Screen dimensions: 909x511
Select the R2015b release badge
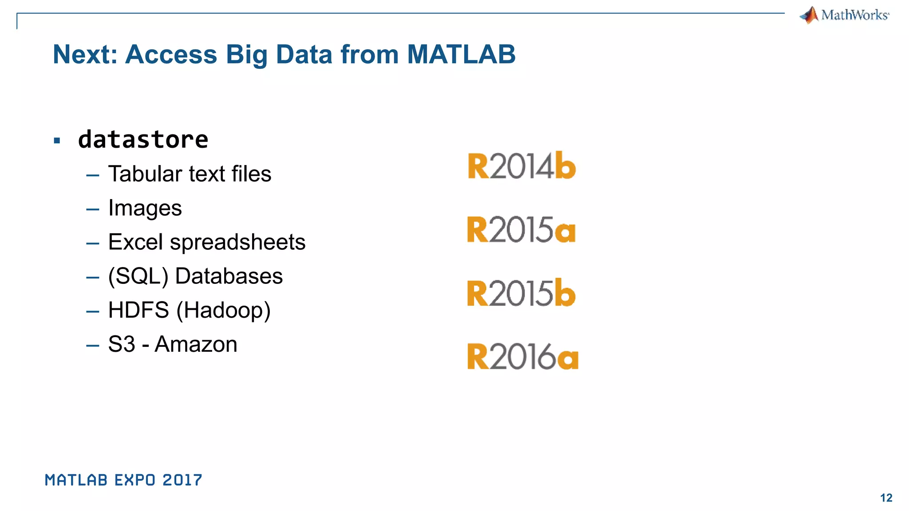pos(521,293)
